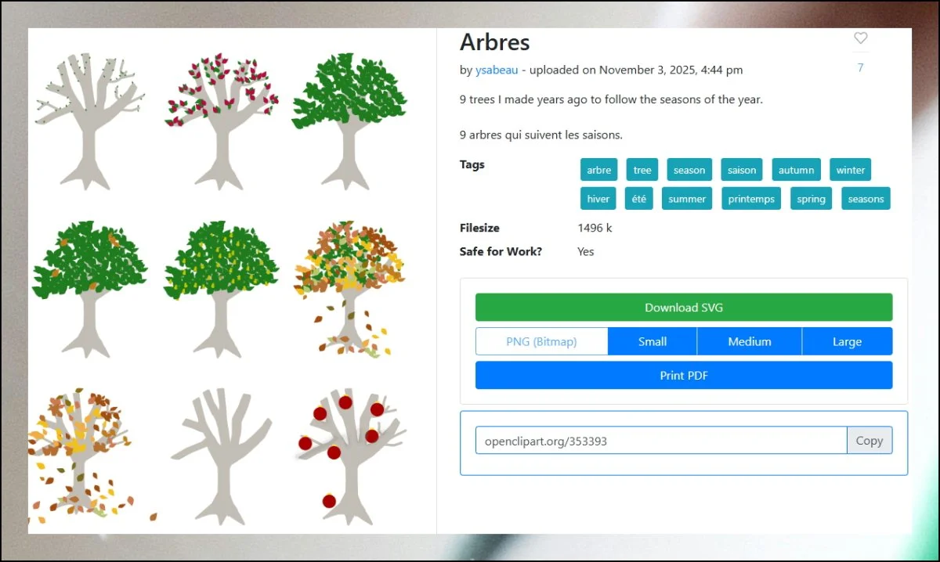Open the 'winter' tag
This screenshot has width=940, height=562.
click(850, 170)
